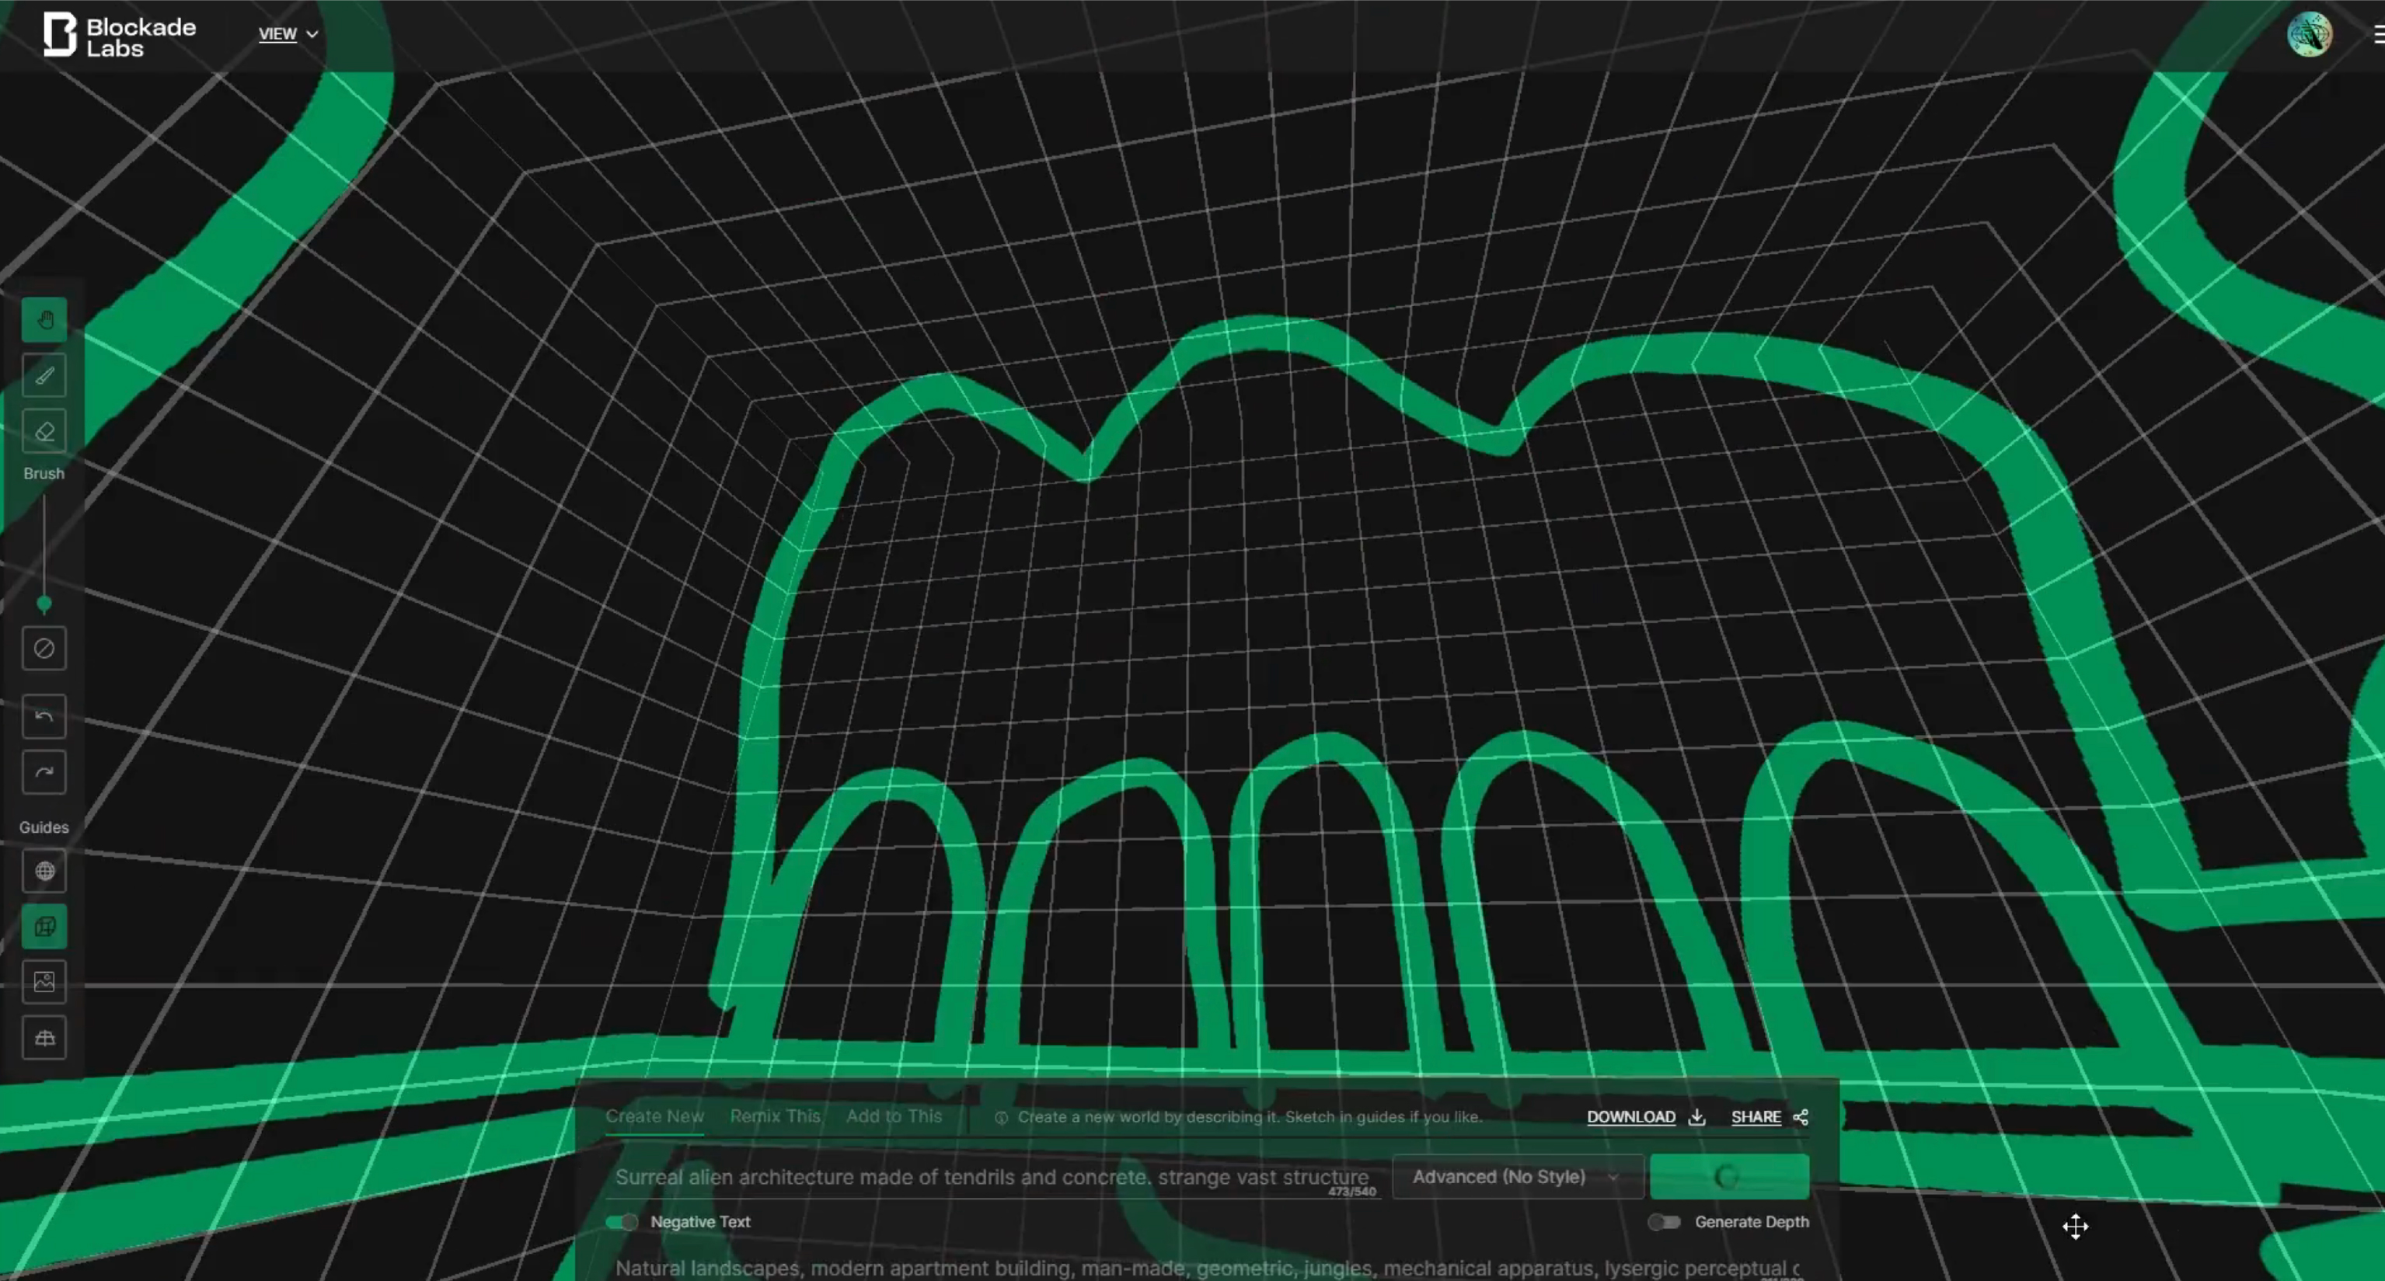2385x1281 pixels.
Task: Open the hamburger menu
Action: point(2379,34)
